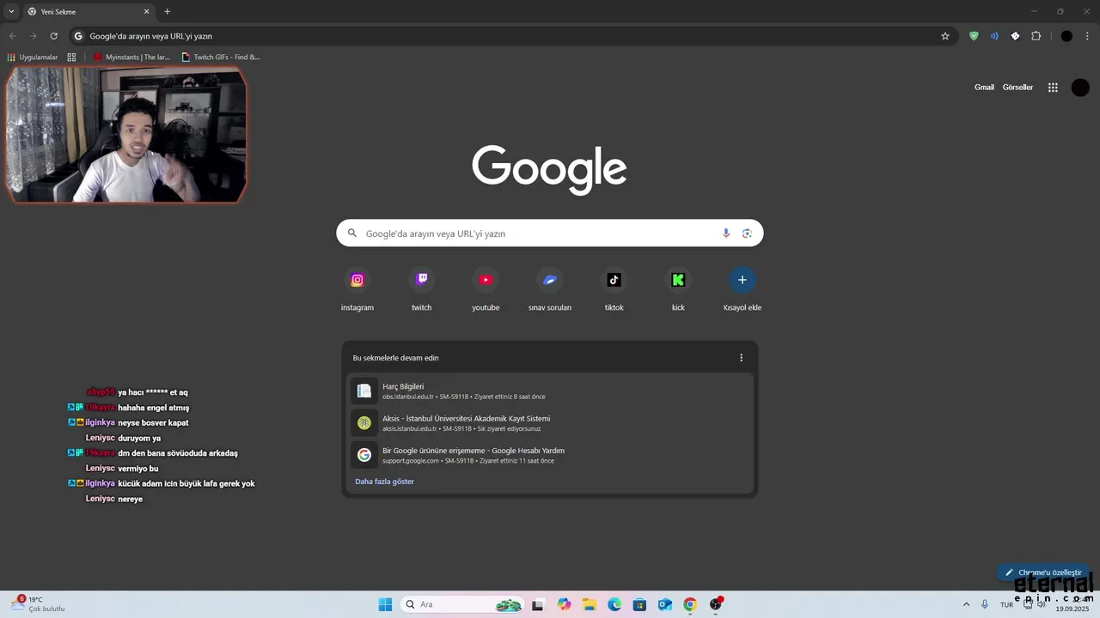1100x618 pixels.
Task: Open the Google apps grid
Action: click(1053, 88)
